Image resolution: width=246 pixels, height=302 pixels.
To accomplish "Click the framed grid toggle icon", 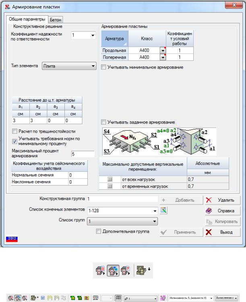I will point(118,298).
